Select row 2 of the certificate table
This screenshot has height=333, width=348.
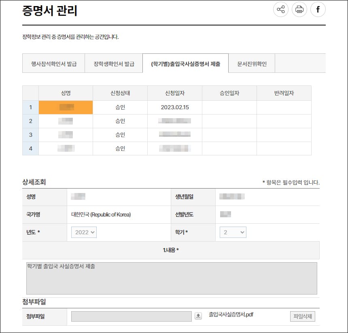click(x=65, y=121)
